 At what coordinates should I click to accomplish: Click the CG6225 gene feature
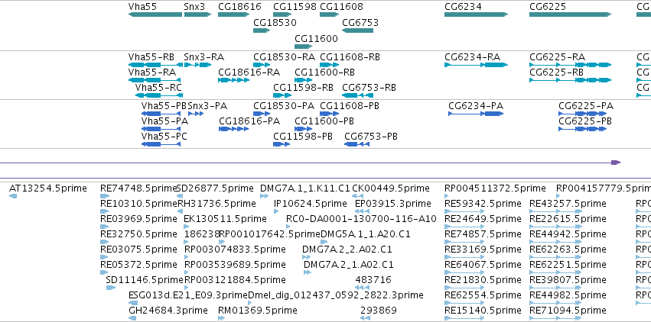[x=571, y=14]
